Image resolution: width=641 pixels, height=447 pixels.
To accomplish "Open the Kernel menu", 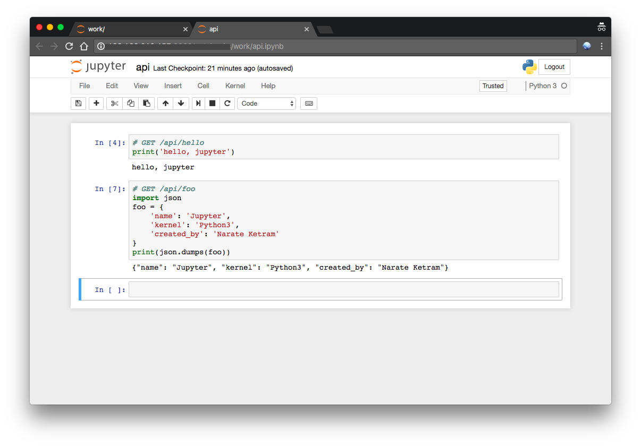I will coord(235,86).
